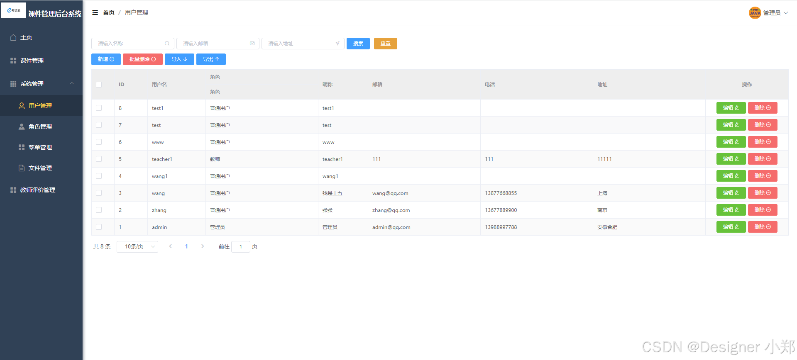The width and height of the screenshot is (797, 360).
Task: Check the row for user teacher1
Action: click(99, 159)
